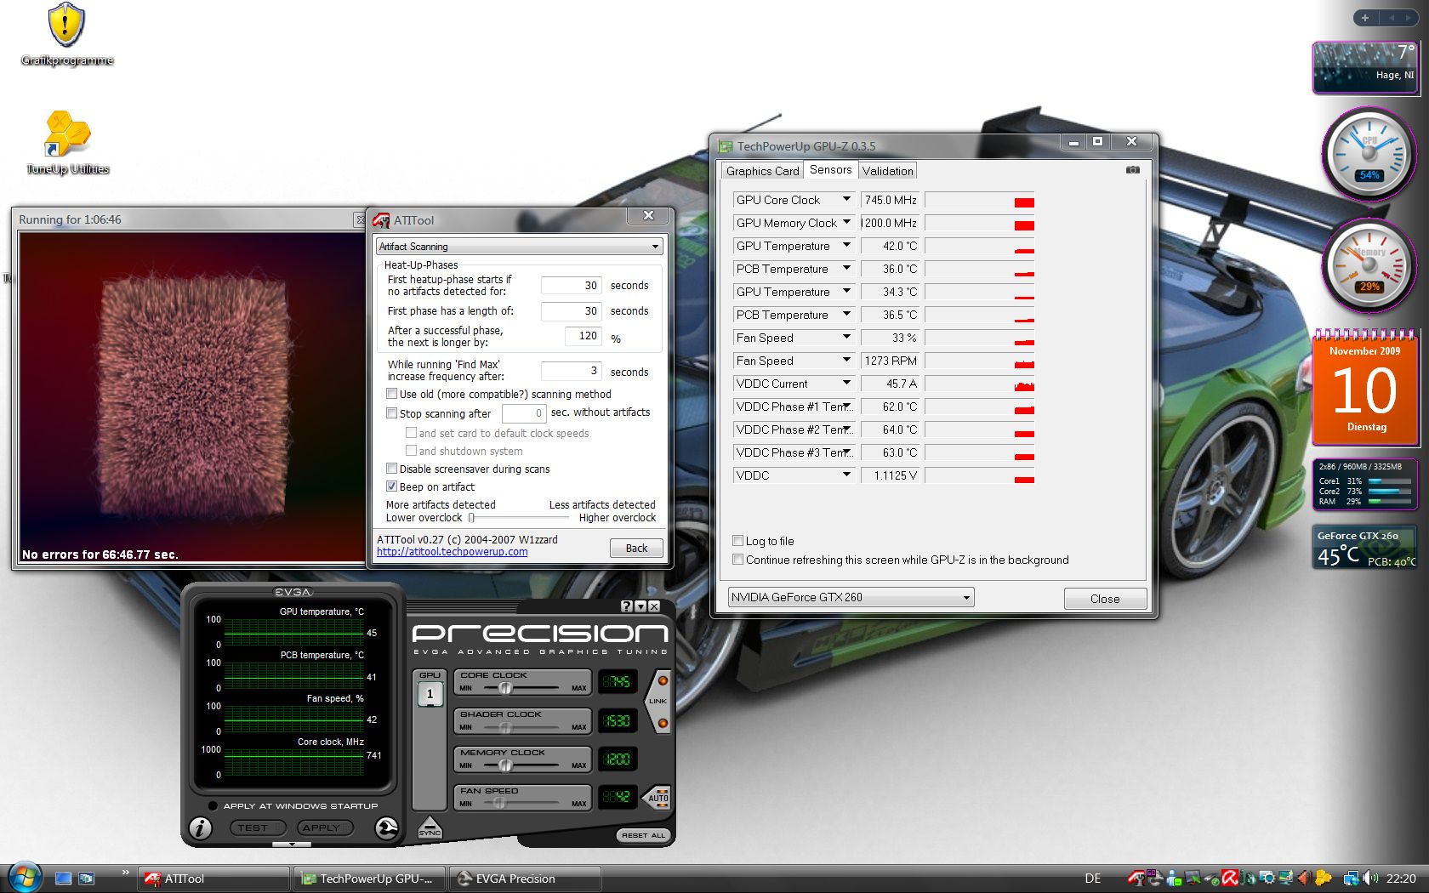This screenshot has width=1429, height=893.
Task: Select the Sensors tab in GPU-Z
Action: pyautogui.click(x=830, y=170)
